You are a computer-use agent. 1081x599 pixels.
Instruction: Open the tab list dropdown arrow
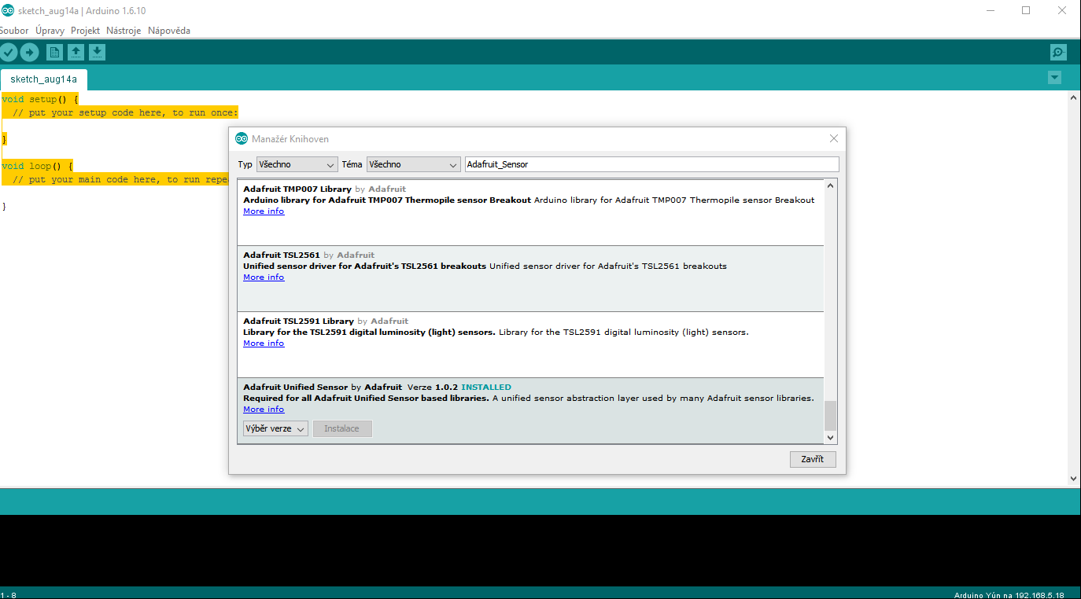coord(1054,78)
